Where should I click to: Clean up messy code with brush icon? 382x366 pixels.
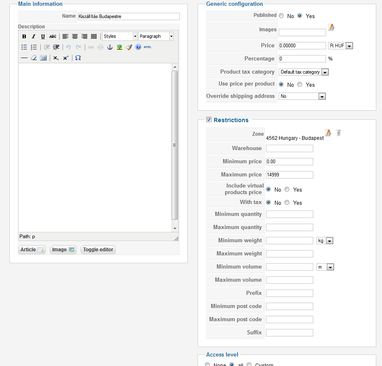[129, 47]
